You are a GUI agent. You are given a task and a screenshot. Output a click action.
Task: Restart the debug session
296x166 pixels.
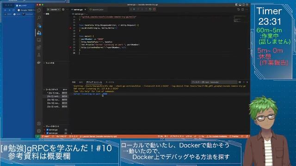coord(150,9)
